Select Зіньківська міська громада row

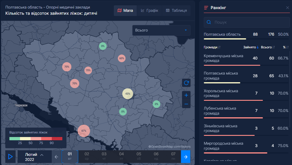pyautogui.click(x=246, y=130)
